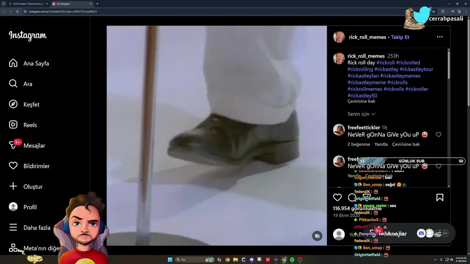Click the Instagram wordmark logo

[x=28, y=36]
